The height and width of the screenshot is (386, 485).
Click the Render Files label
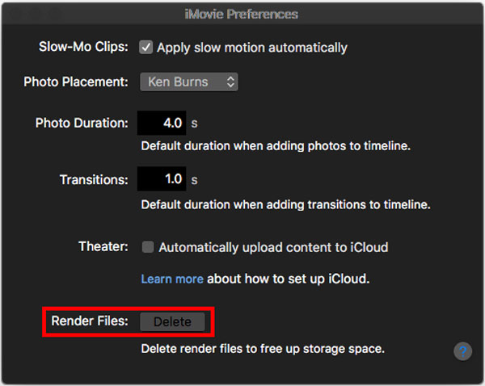[90, 321]
